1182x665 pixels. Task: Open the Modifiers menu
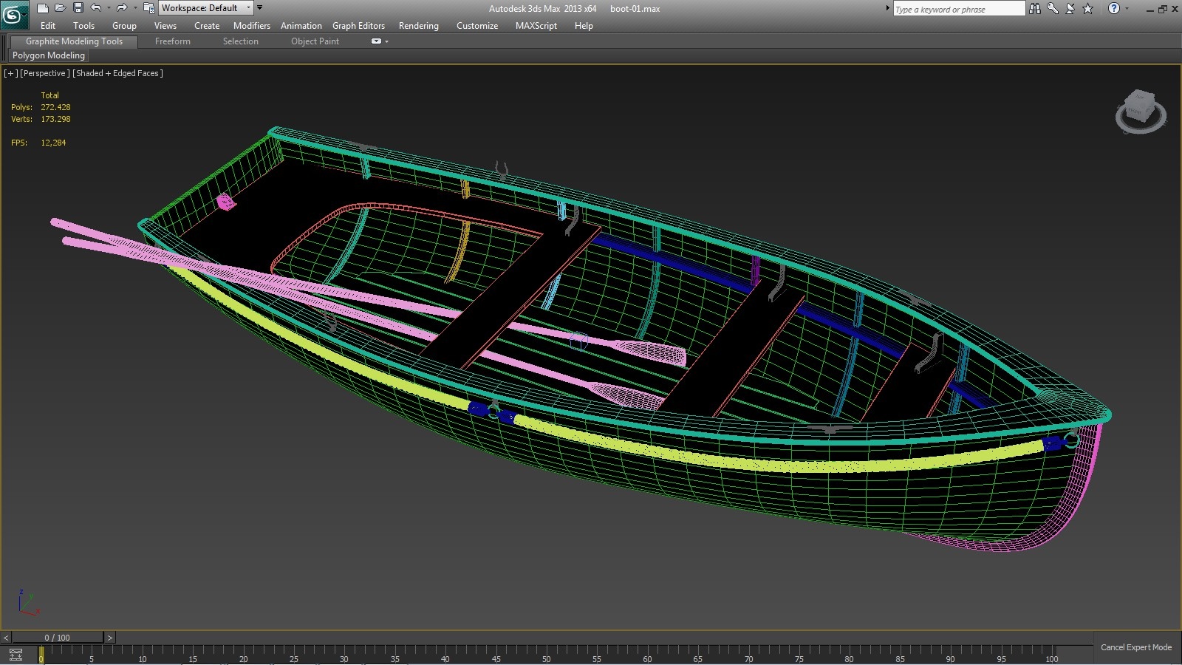(x=252, y=26)
